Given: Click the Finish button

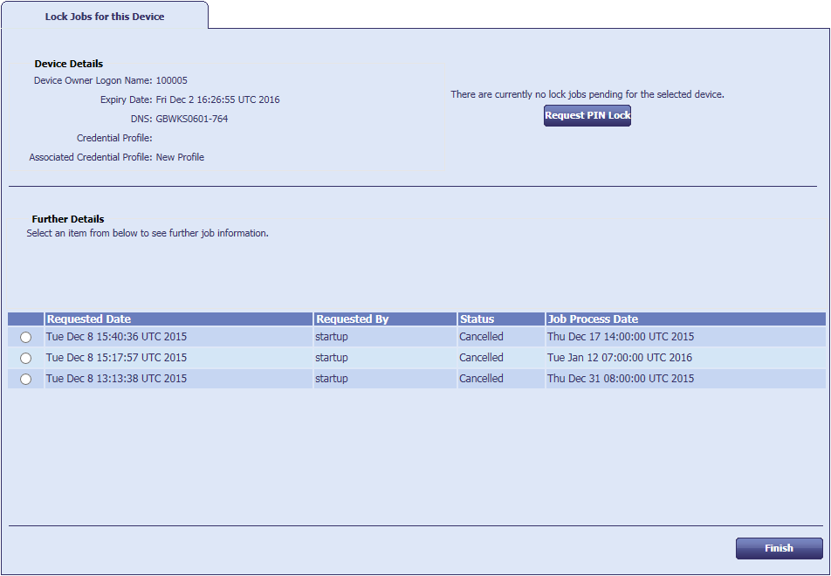Looking at the screenshot, I should [x=779, y=548].
